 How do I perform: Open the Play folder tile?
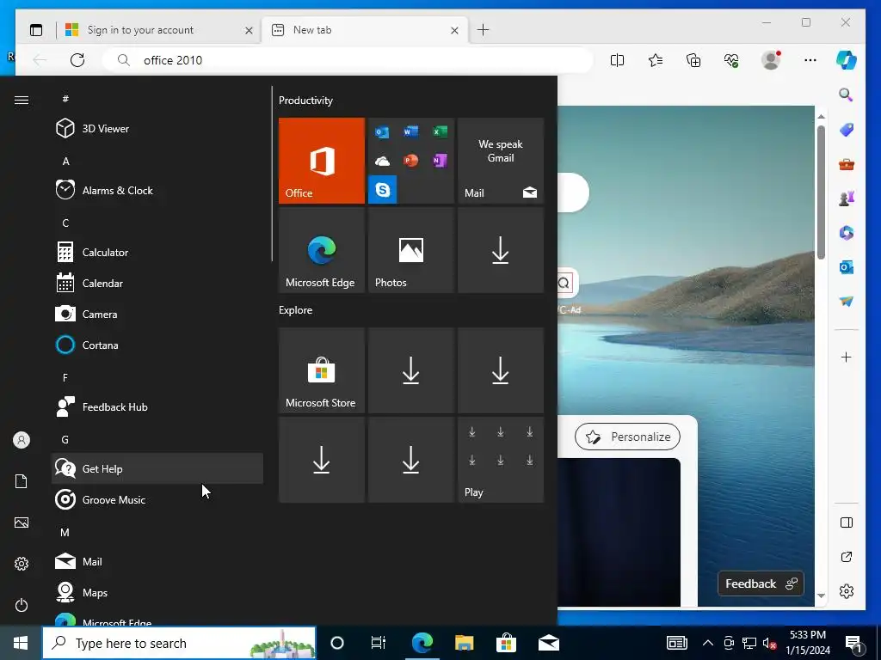[x=501, y=460]
